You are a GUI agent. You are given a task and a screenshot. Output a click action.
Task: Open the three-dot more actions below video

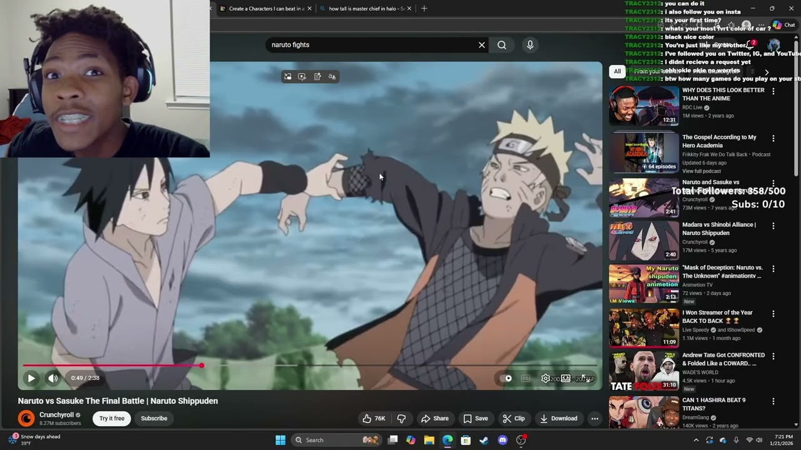click(594, 419)
